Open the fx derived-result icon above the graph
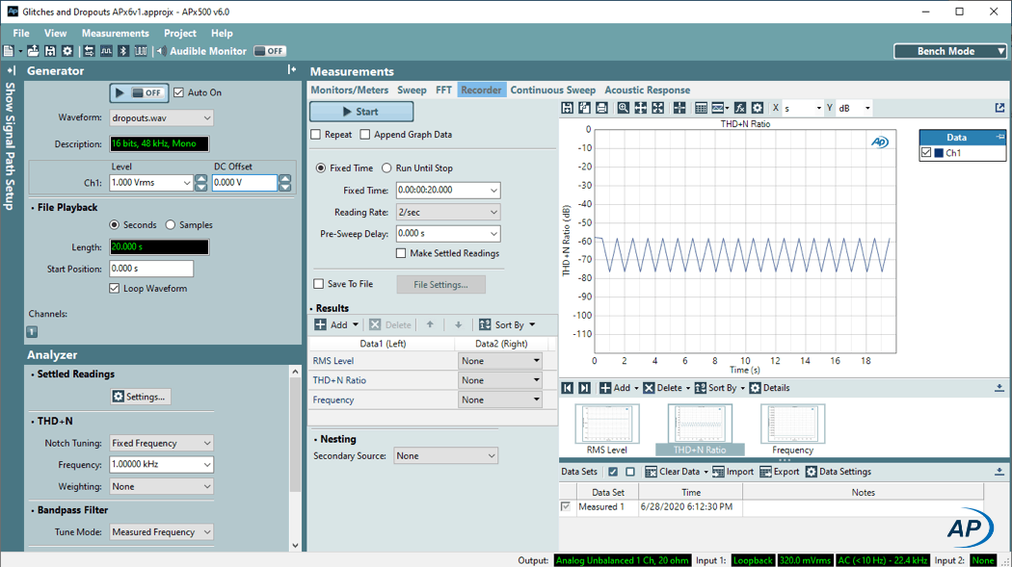The width and height of the screenshot is (1012, 567). [x=739, y=109]
